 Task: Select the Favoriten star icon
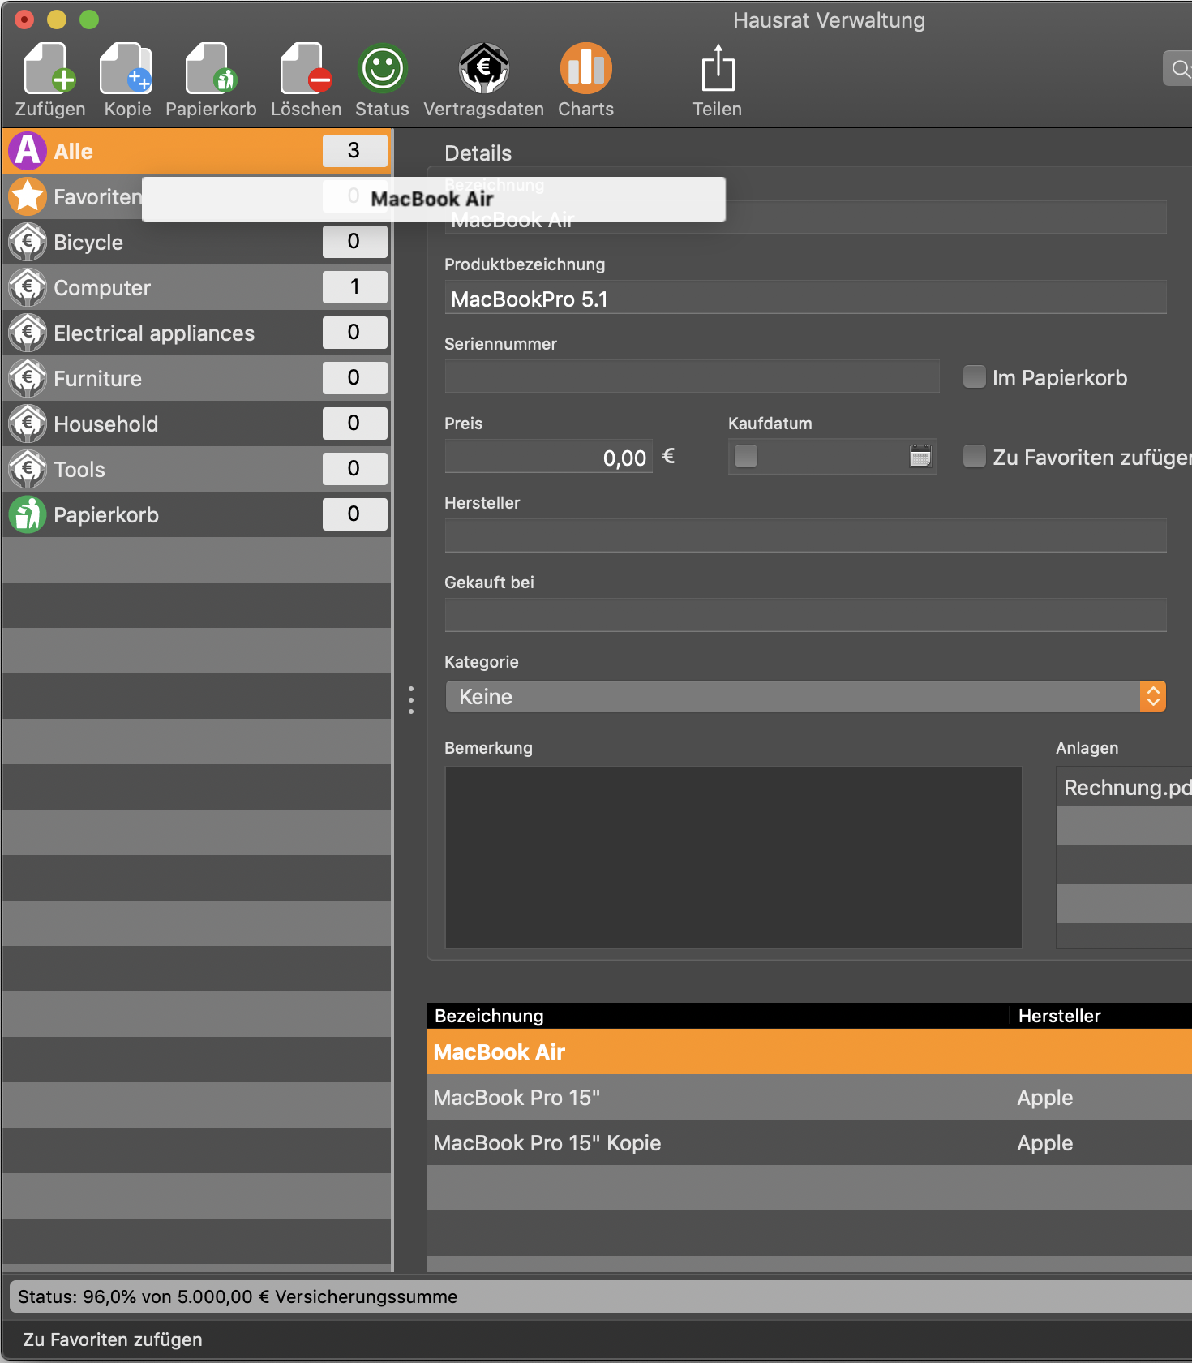[x=28, y=196]
